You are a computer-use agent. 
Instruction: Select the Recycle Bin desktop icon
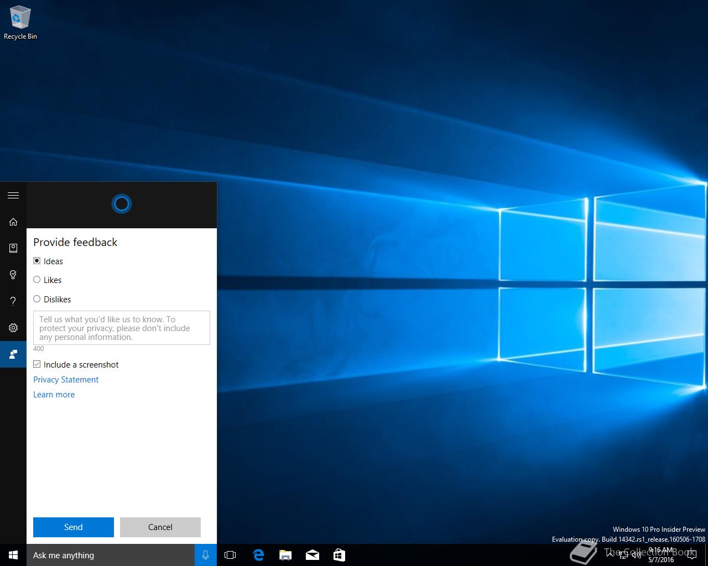coord(20,23)
